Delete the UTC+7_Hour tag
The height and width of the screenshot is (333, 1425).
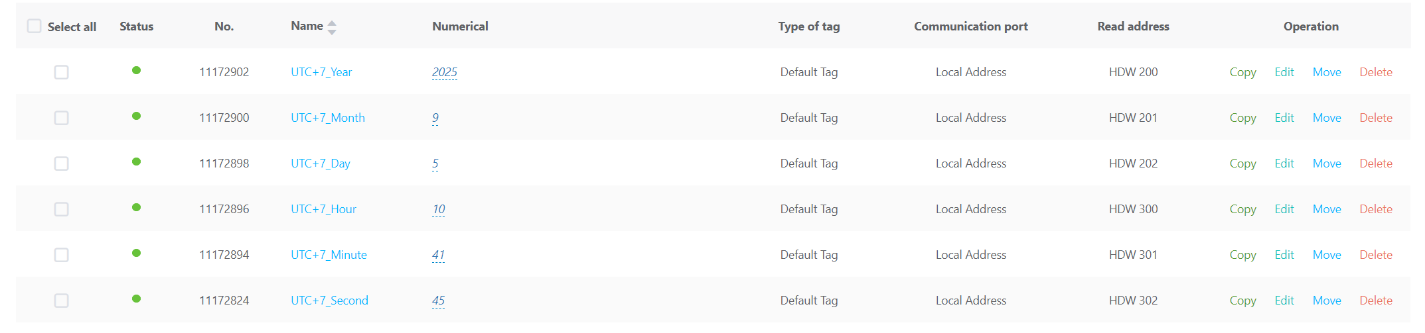coord(1376,209)
